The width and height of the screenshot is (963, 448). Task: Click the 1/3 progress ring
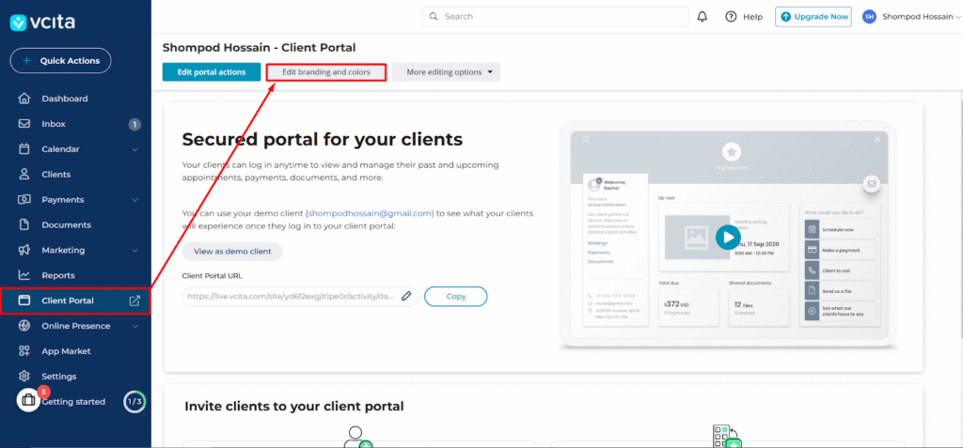(134, 402)
